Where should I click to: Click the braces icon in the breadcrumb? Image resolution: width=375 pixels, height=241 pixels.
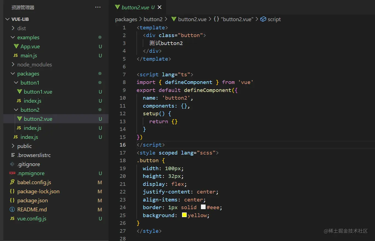tap(216, 19)
